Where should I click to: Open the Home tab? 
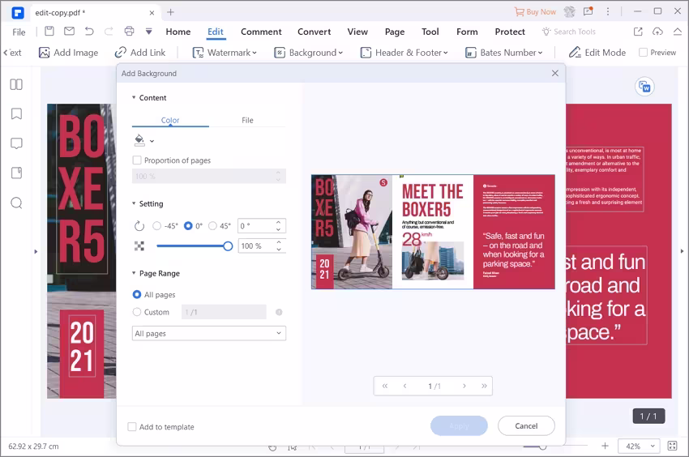point(178,32)
